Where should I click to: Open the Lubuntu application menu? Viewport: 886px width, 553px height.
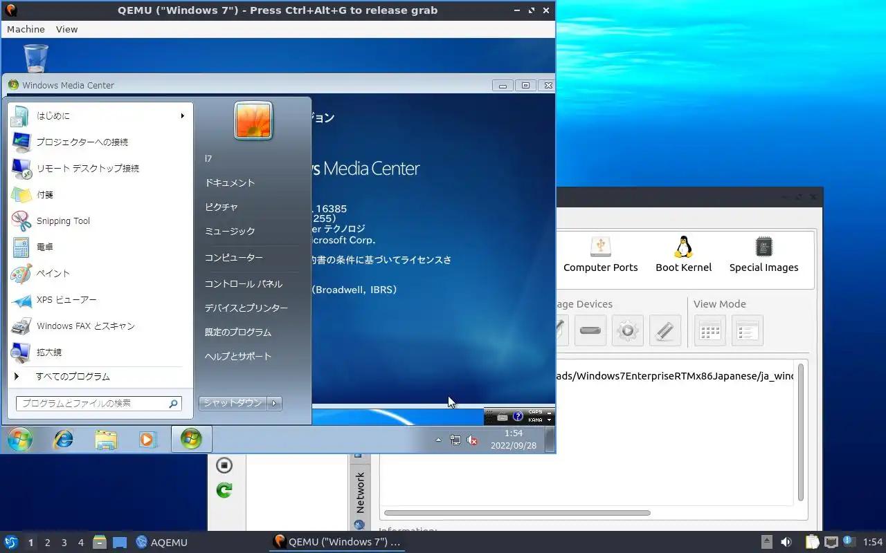11,543
